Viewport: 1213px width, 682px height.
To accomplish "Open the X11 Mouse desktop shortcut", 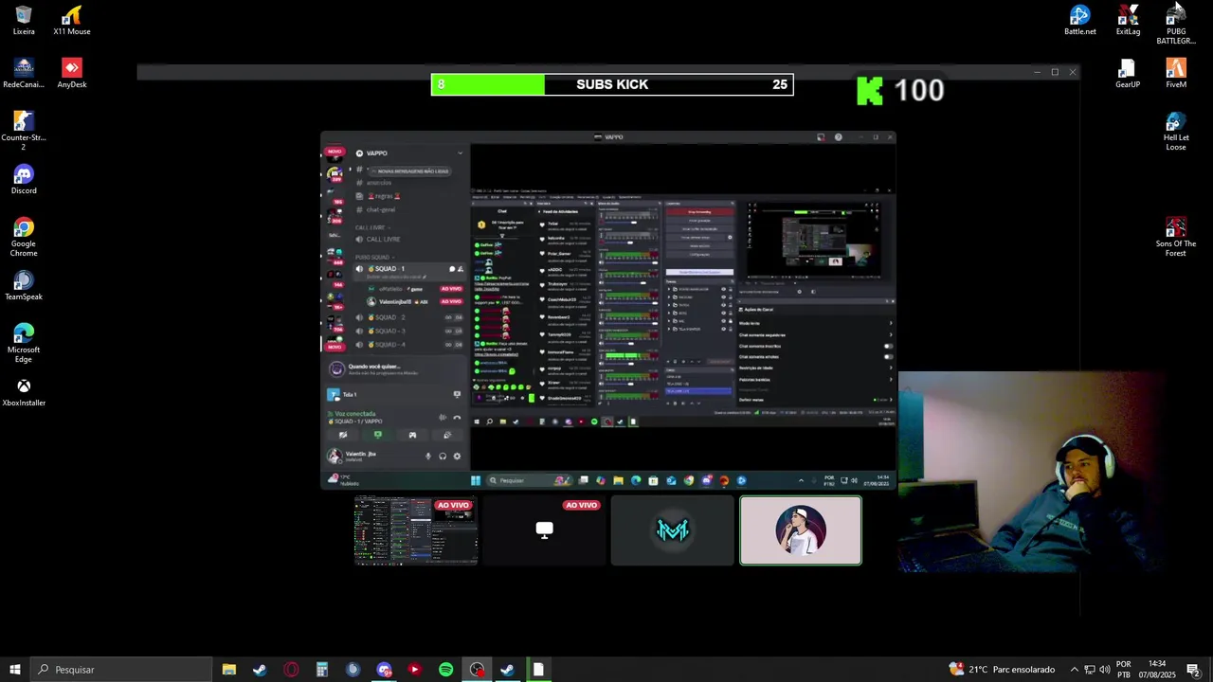I will pos(72,20).
